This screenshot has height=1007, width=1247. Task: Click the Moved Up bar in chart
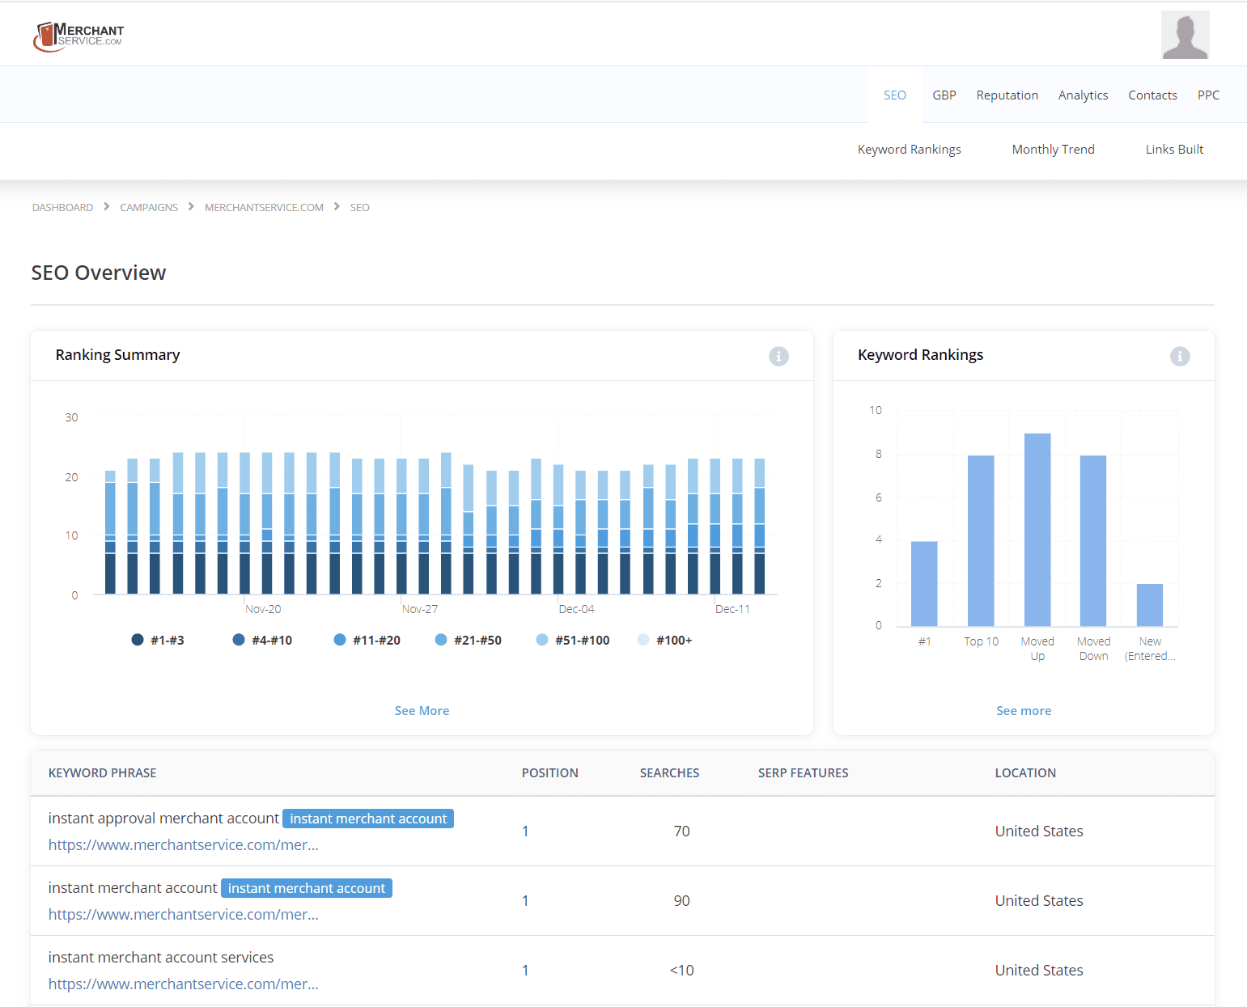(x=1037, y=530)
